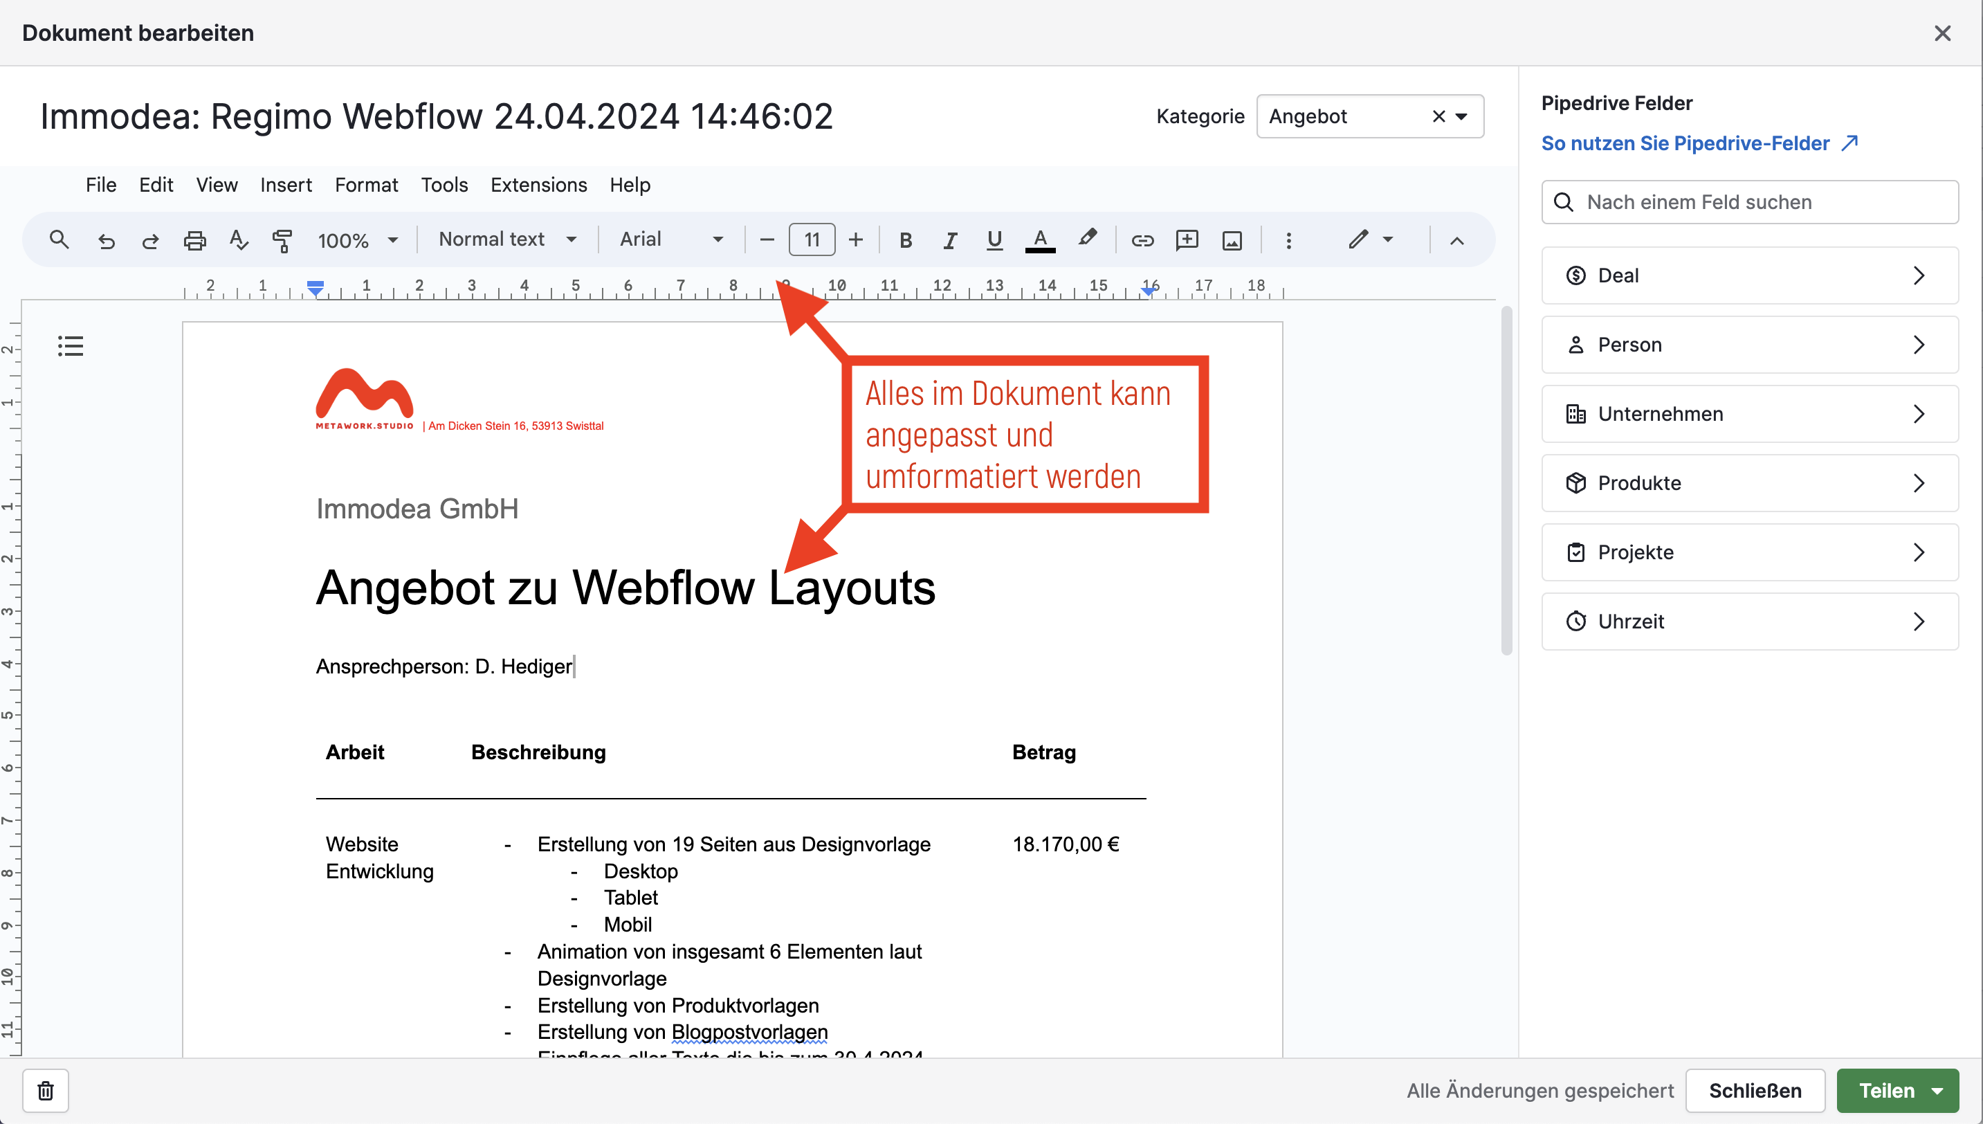Click the add comment icon
Image resolution: width=1983 pixels, height=1124 pixels.
pos(1187,240)
